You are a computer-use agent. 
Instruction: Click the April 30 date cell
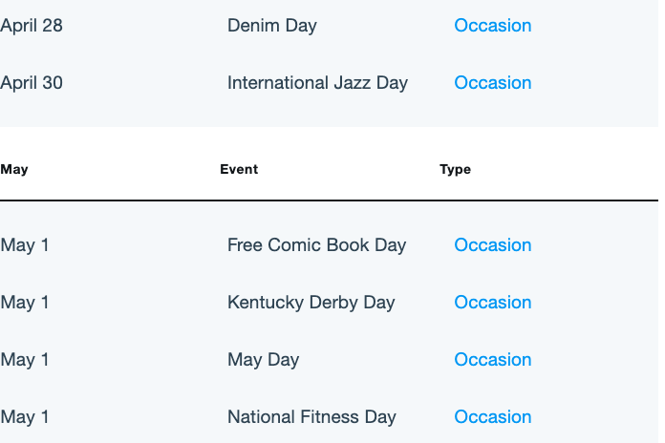click(32, 83)
